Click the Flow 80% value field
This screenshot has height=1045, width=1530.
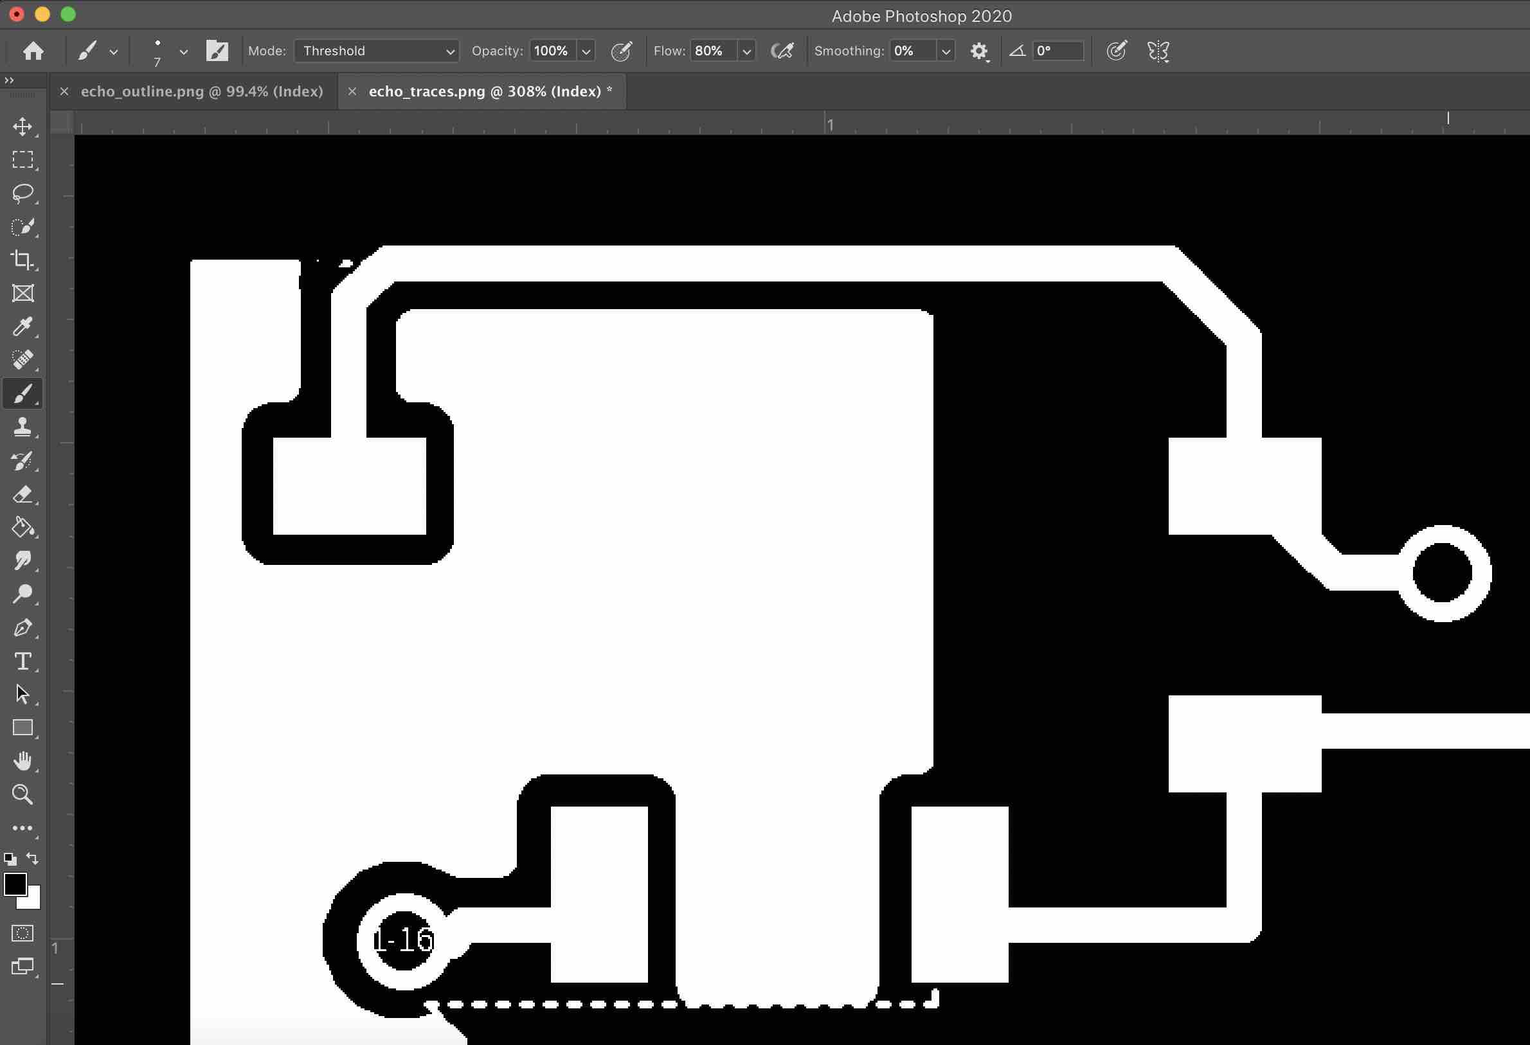coord(714,51)
